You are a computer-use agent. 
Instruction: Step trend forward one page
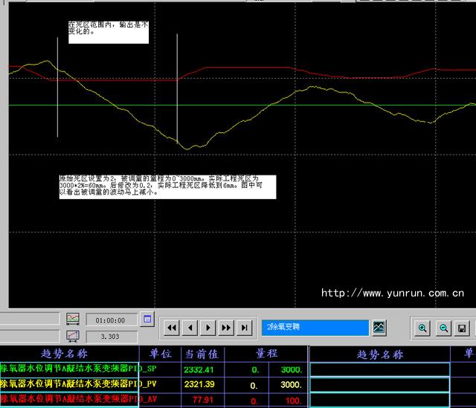208,328
